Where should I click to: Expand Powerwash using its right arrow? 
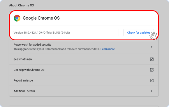coord(152,47)
